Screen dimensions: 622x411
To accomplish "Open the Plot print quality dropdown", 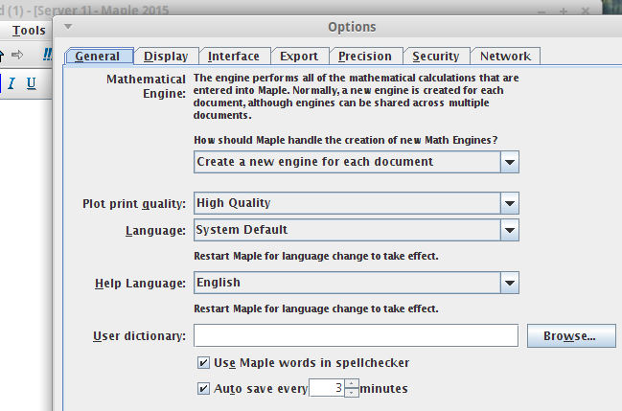I will [510, 203].
